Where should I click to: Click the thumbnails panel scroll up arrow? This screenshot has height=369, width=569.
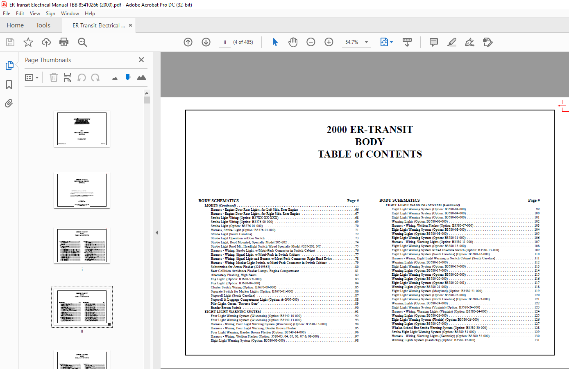pos(147,93)
